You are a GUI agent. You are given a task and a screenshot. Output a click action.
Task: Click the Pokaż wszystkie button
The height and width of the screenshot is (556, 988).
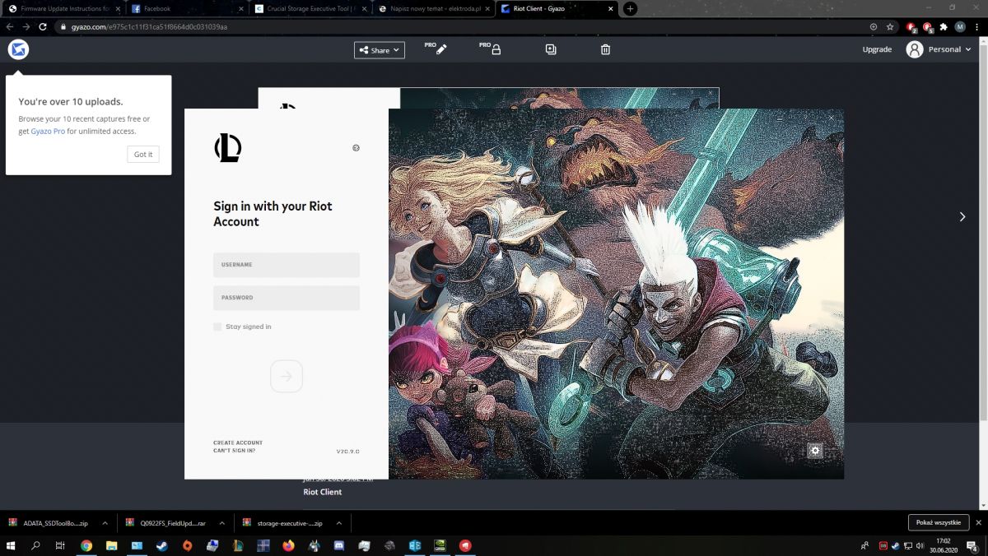938,522
